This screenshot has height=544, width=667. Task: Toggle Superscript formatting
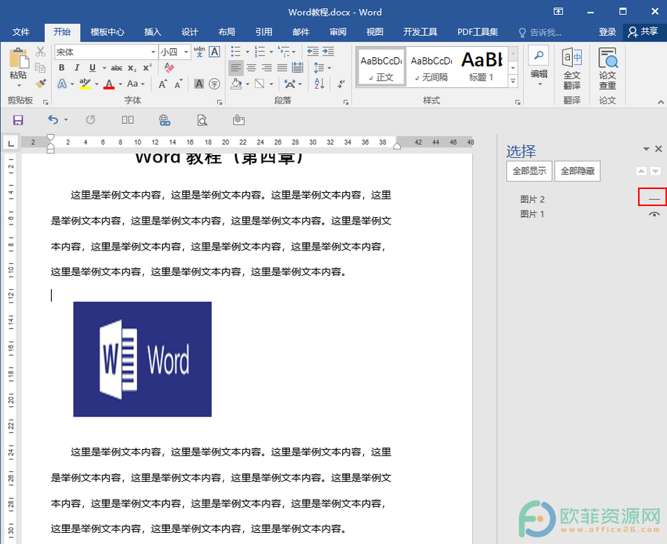[x=147, y=67]
